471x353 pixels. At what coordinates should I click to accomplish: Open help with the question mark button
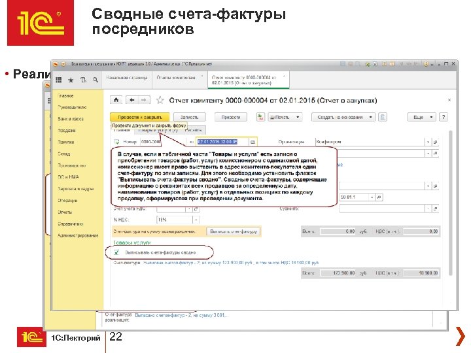coord(444,117)
